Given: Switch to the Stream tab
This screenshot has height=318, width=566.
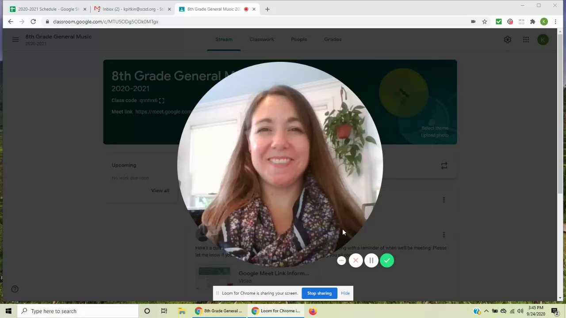Looking at the screenshot, I should tap(224, 39).
